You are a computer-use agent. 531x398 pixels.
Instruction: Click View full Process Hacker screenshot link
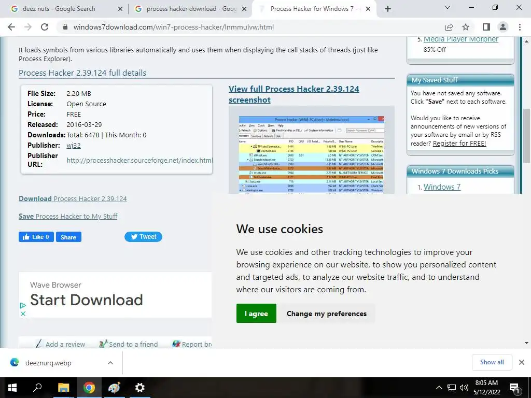click(x=294, y=94)
